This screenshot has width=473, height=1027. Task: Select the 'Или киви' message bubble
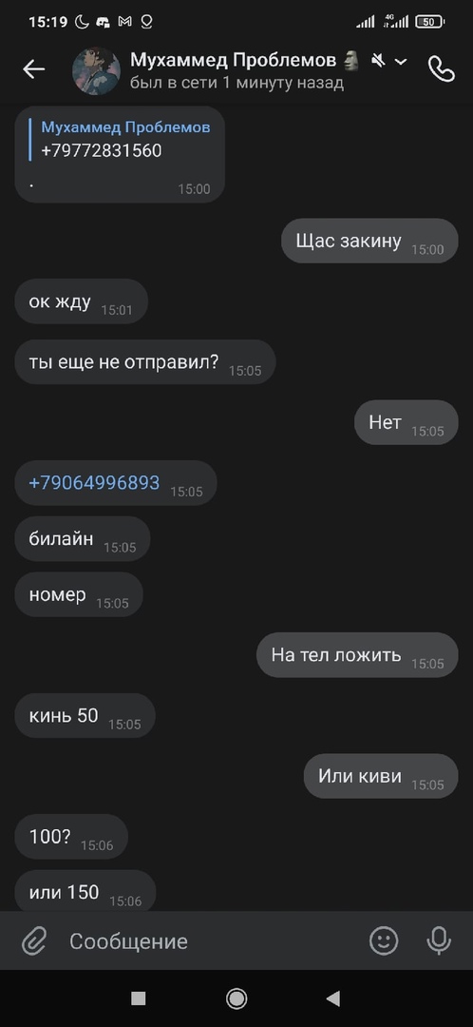click(382, 776)
